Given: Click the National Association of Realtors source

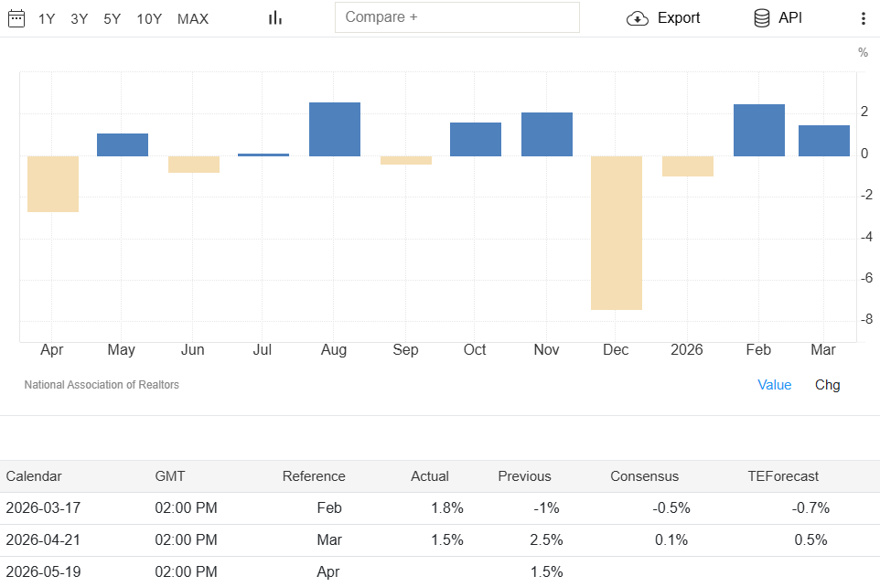Looking at the screenshot, I should (102, 385).
